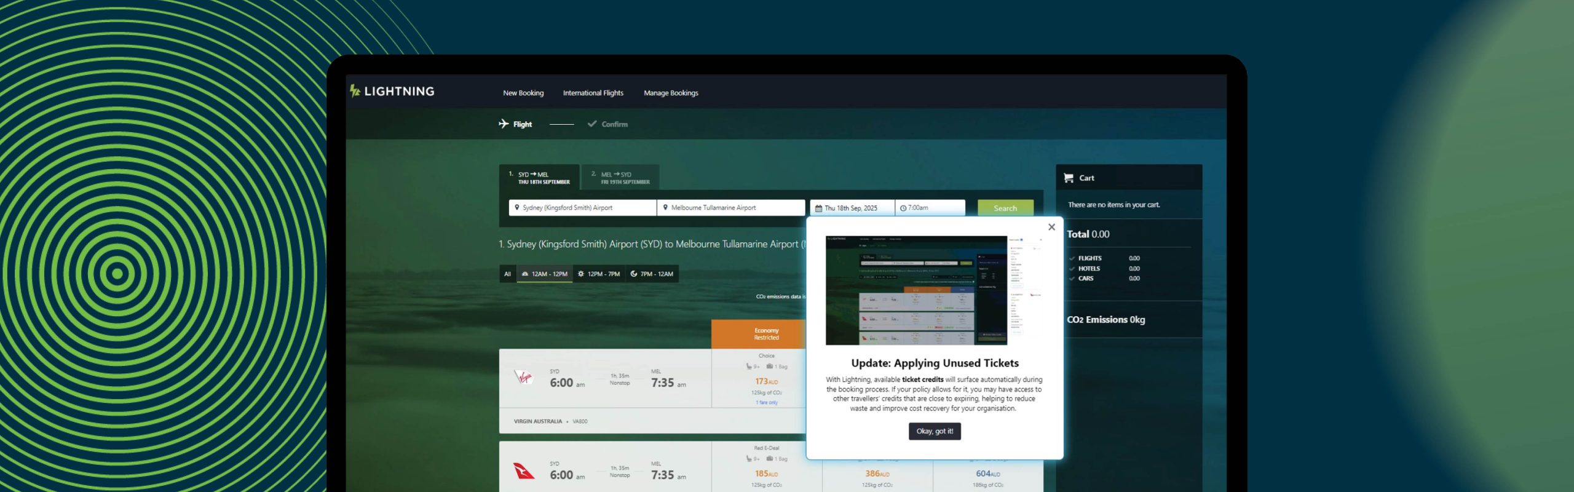The height and width of the screenshot is (492, 1574).
Task: Select the MEL to SYD Fri 19th September tab
Action: [x=621, y=178]
